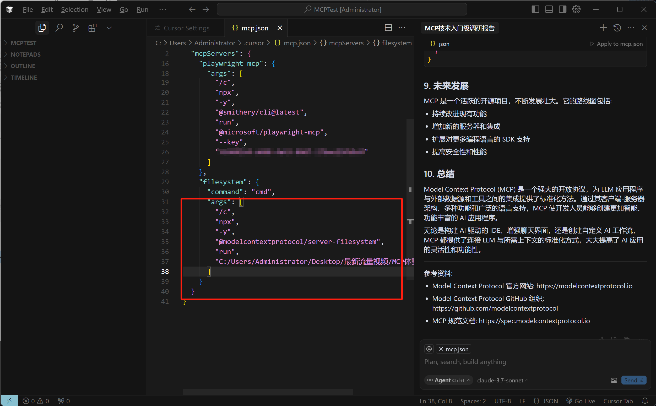Show more menu bar items ellipsis

163,9
